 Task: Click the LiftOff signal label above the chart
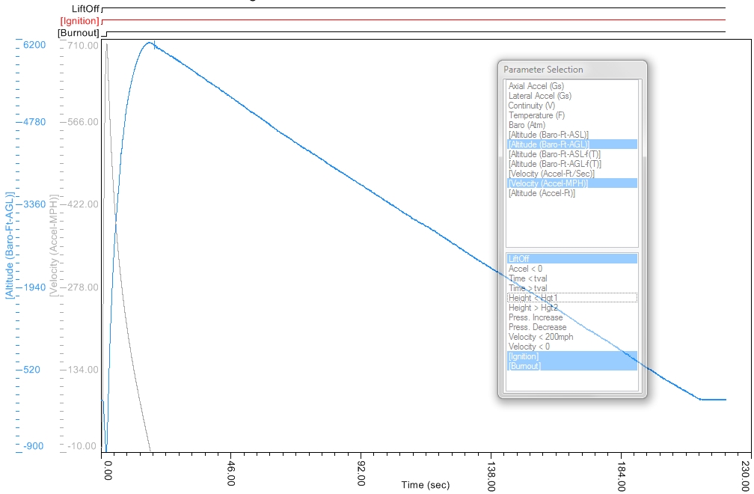(x=85, y=9)
